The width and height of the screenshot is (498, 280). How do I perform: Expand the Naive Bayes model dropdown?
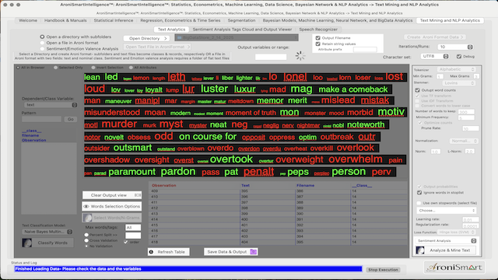pos(47,232)
